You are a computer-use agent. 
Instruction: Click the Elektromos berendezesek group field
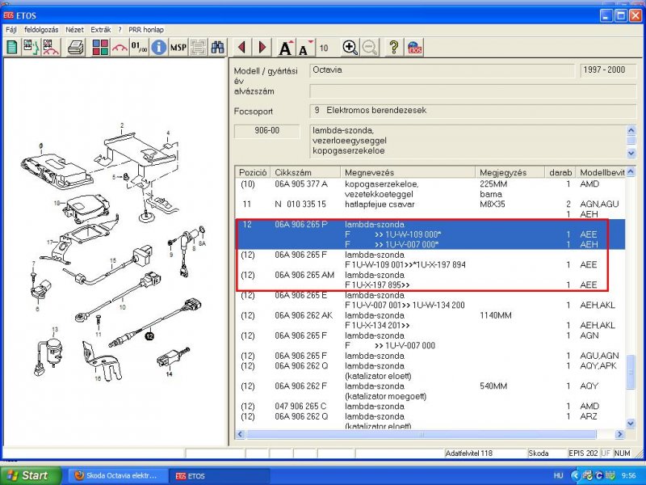472,111
